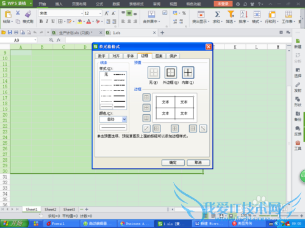305x228 pixels.
Task: Switch to the 1.xls document tab
Action: coord(131,33)
